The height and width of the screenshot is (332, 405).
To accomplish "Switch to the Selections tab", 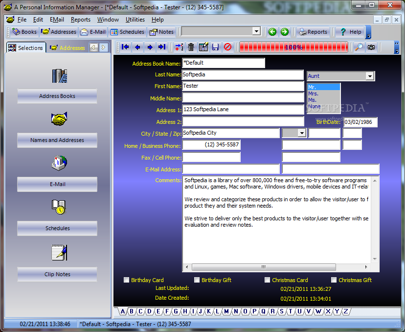I will [26, 47].
